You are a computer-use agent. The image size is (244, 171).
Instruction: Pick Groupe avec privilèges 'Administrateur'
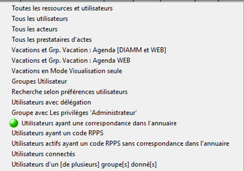(x=74, y=113)
